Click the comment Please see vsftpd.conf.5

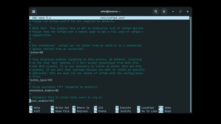click(x=72, y=21)
